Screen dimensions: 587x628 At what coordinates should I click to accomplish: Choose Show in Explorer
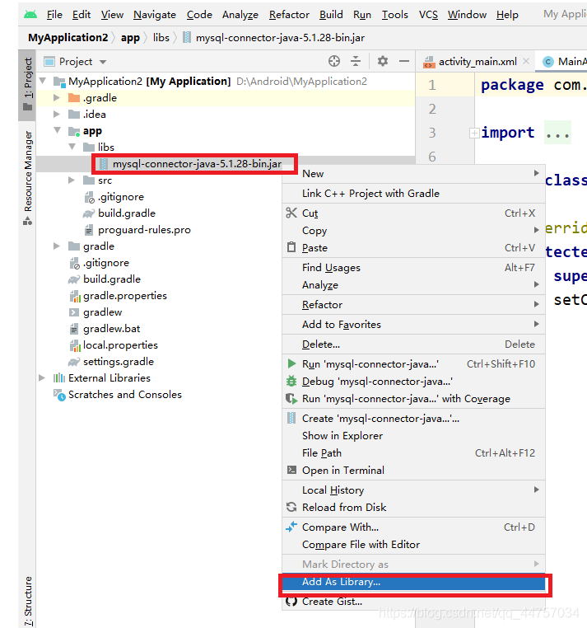[x=342, y=435]
